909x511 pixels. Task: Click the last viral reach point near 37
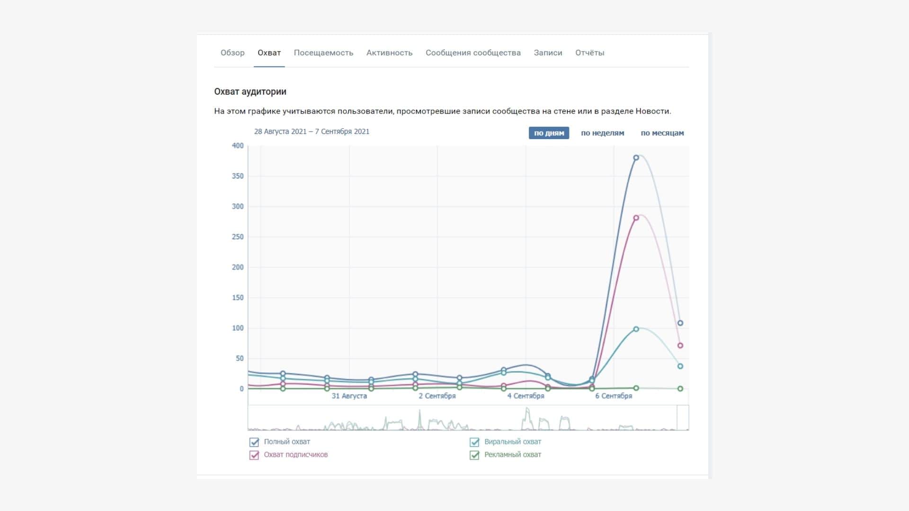click(680, 366)
